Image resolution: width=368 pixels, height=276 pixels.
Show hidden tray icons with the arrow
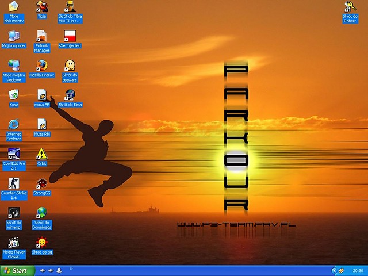tap(334, 271)
